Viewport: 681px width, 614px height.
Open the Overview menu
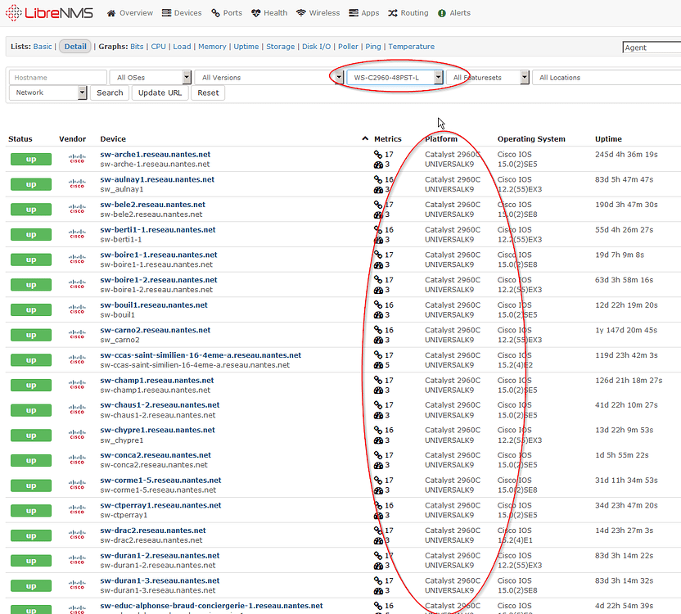pyautogui.click(x=129, y=13)
